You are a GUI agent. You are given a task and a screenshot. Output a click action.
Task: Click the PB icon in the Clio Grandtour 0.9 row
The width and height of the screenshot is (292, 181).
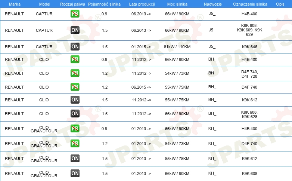75,128
